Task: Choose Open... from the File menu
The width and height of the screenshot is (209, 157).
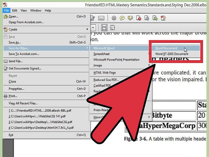Action: (x=46, y=16)
